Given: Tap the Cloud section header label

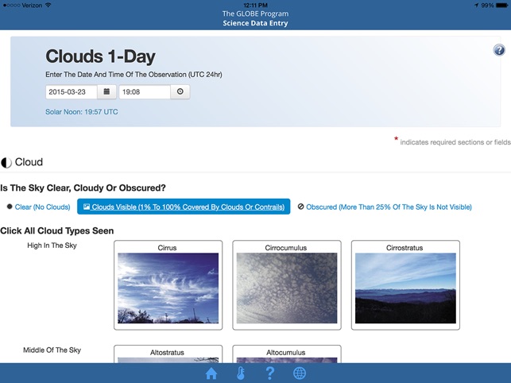Looking at the screenshot, I should click(x=29, y=162).
